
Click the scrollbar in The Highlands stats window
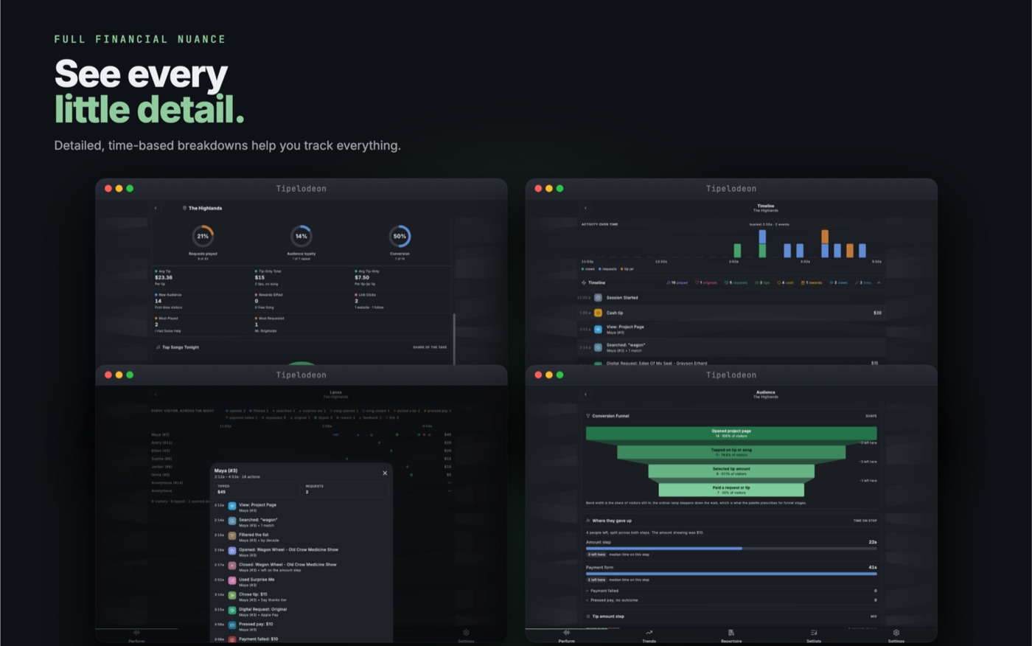coord(454,338)
